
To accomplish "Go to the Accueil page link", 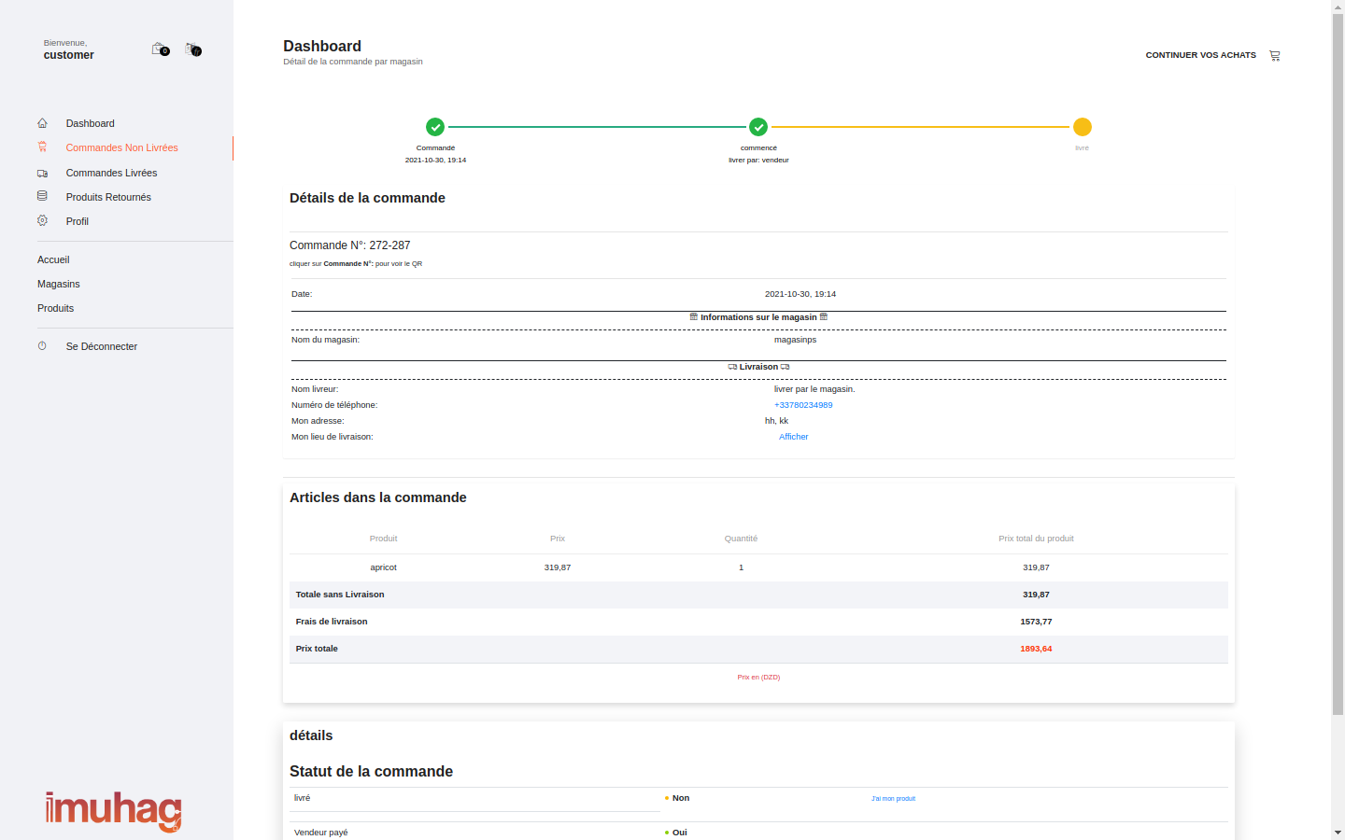I will [53, 259].
